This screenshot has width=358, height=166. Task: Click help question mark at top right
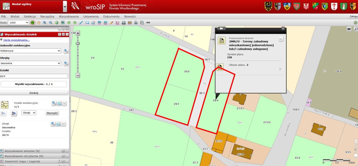355,23
